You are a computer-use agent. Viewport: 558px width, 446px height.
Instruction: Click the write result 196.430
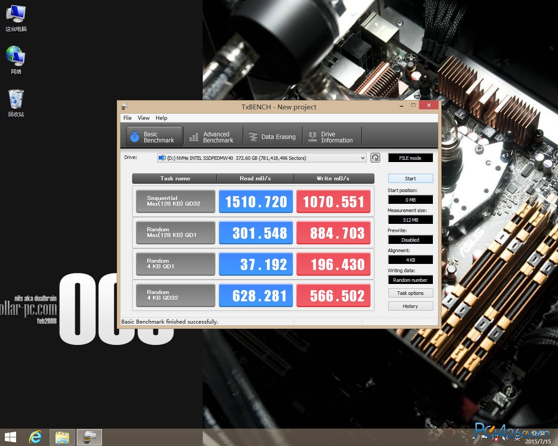pyautogui.click(x=333, y=264)
